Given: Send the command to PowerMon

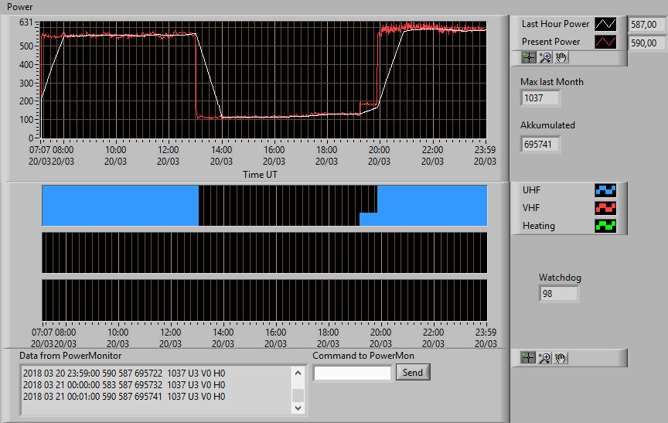Looking at the screenshot, I should click(413, 372).
